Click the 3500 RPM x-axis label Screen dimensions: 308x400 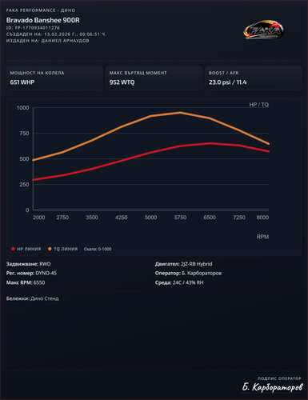tap(92, 218)
